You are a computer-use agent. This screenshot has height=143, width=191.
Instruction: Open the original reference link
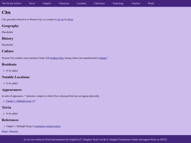click(x=49, y=126)
